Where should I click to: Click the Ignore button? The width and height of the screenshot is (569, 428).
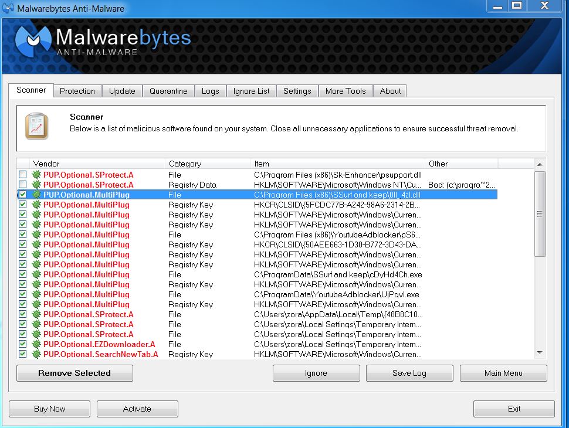316,373
